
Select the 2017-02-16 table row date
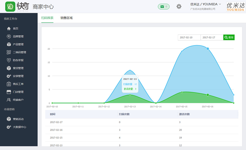pyautogui.click(x=56, y=130)
